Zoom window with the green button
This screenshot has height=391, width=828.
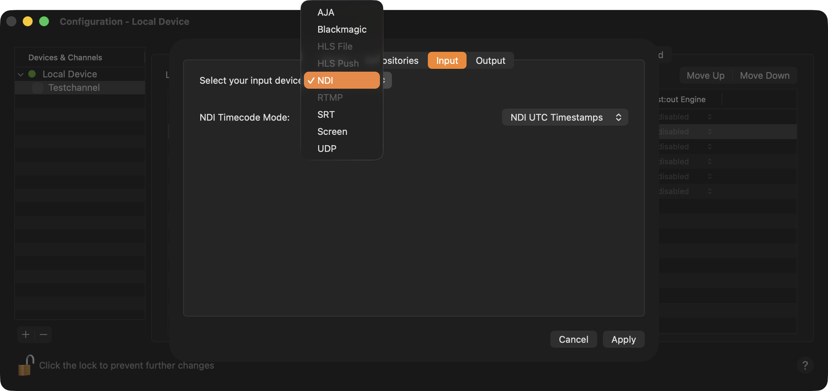44,21
